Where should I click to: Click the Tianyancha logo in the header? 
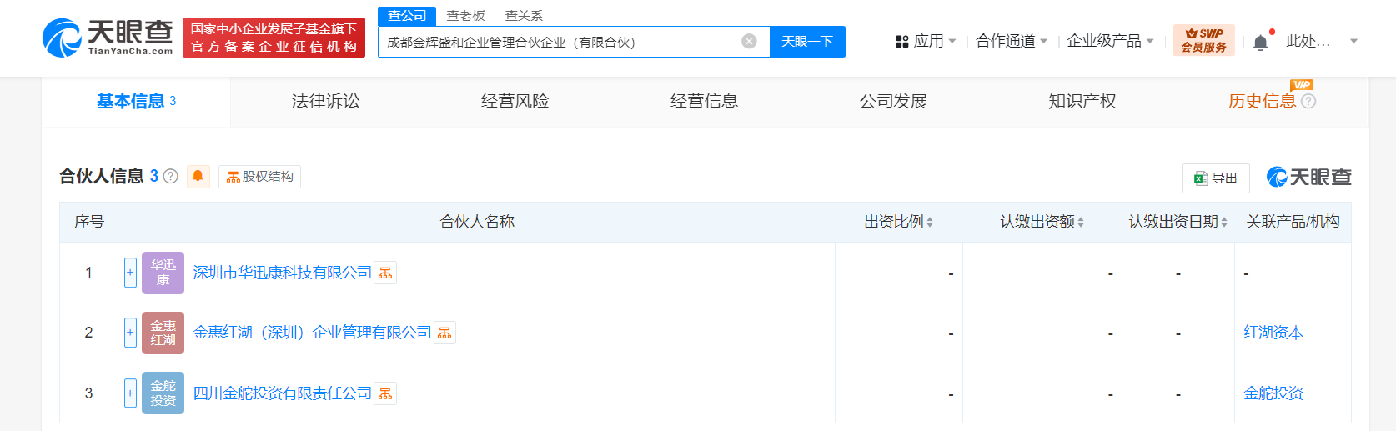108,38
